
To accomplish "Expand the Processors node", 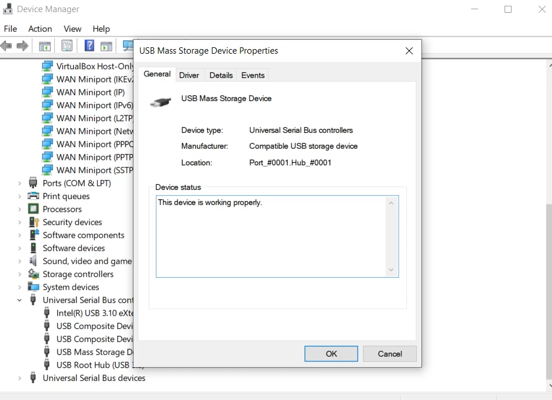I will 20,209.
